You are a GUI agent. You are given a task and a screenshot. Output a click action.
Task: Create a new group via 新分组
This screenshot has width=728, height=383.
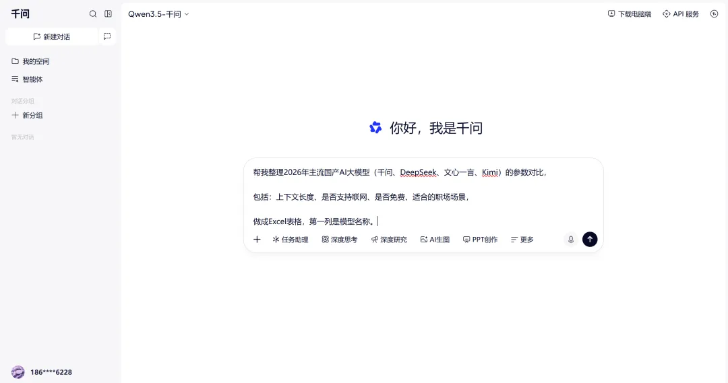(27, 116)
